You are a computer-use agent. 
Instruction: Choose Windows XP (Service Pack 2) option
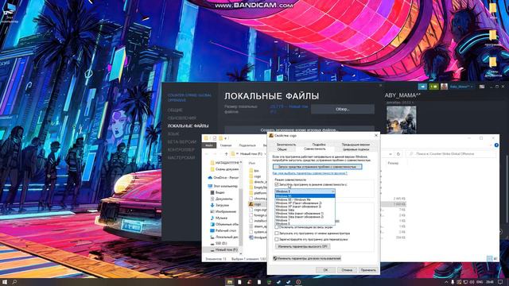[305, 203]
